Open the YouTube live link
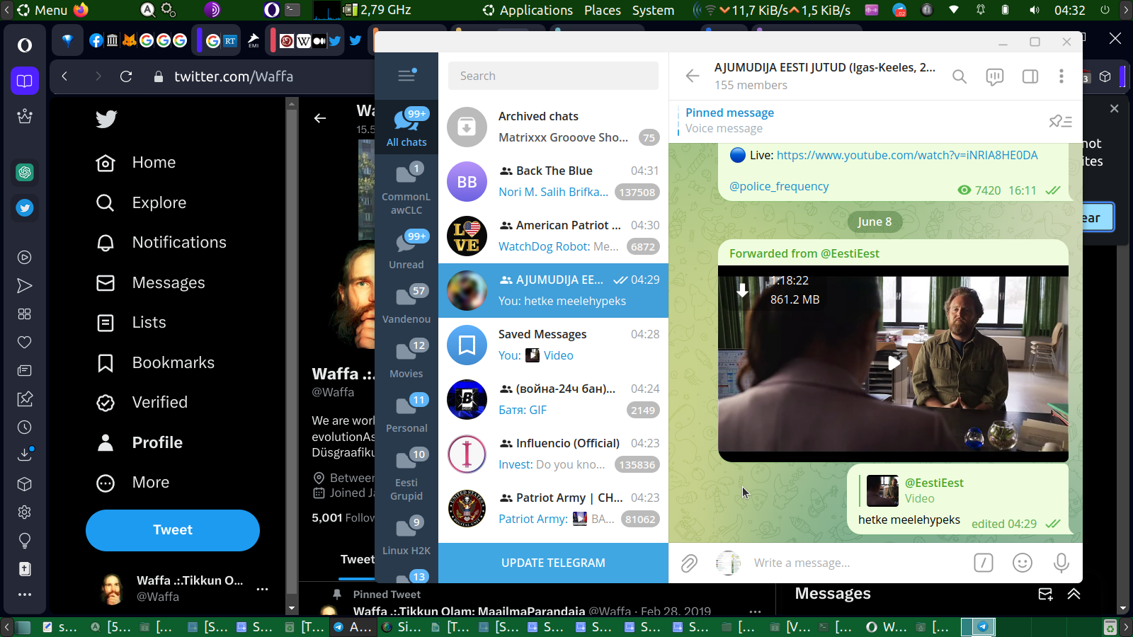This screenshot has width=1133, height=637. coord(907,155)
